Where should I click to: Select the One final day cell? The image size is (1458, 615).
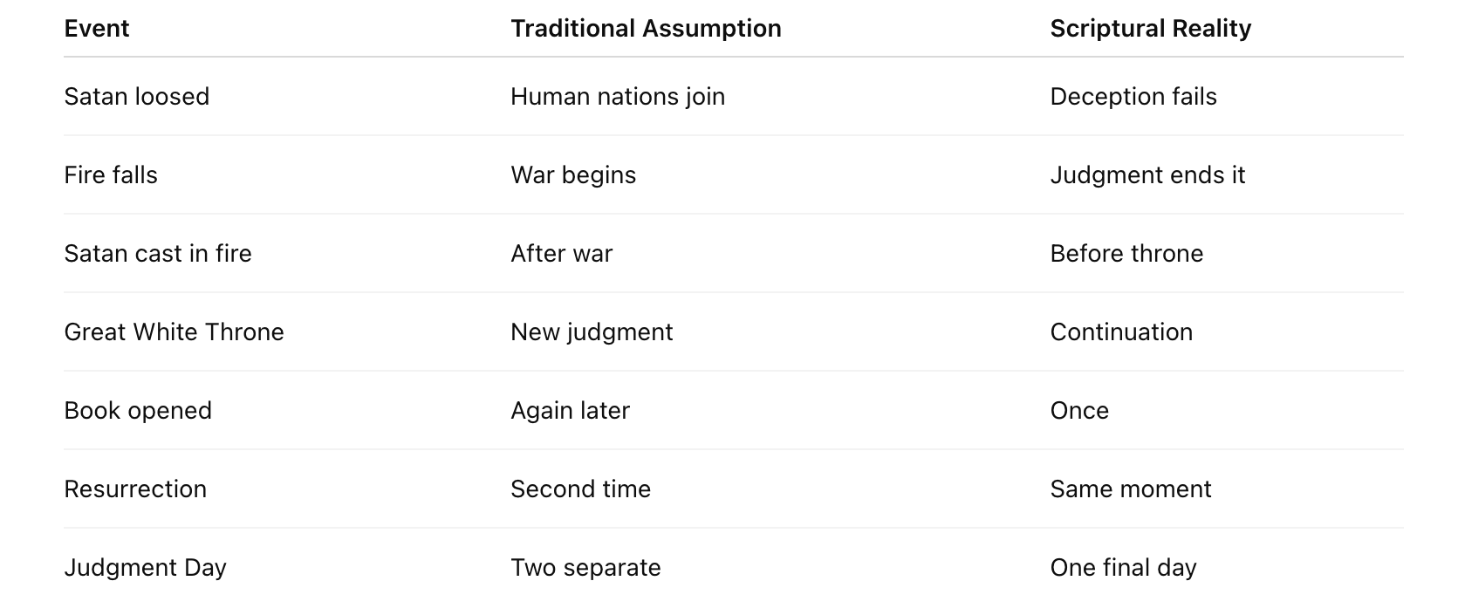tap(1123, 568)
